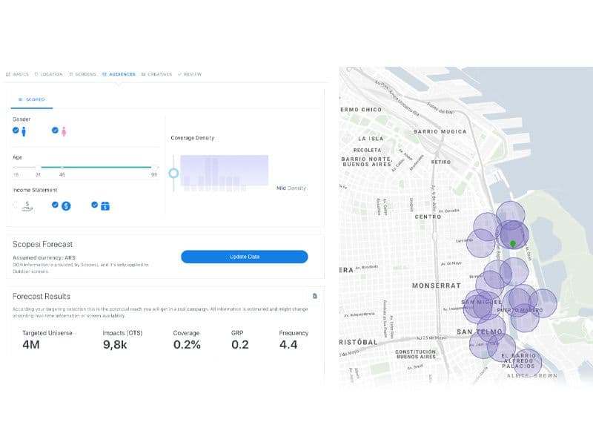The image size is (593, 445).
Task: Open the Basics step tab
Action: tap(18, 74)
